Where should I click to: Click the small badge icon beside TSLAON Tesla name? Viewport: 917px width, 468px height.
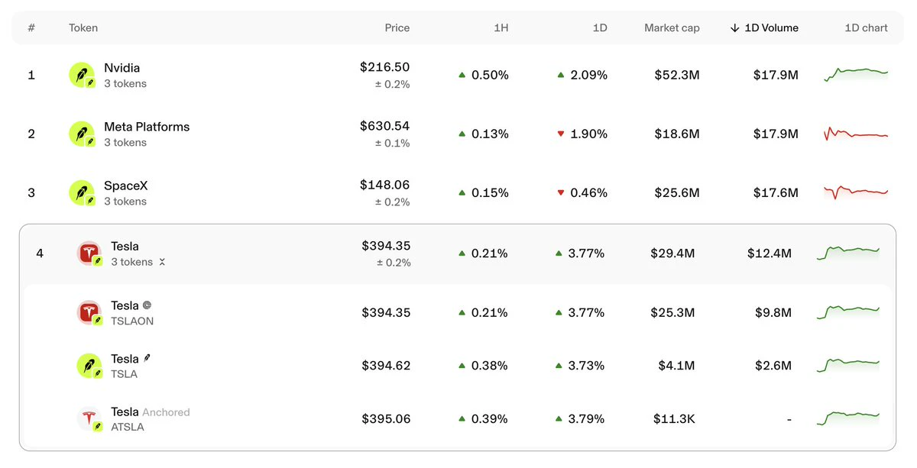click(147, 305)
